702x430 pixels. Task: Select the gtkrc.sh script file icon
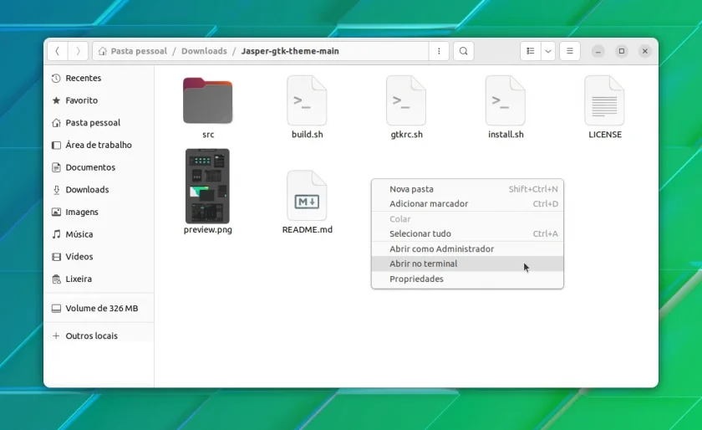coord(406,100)
